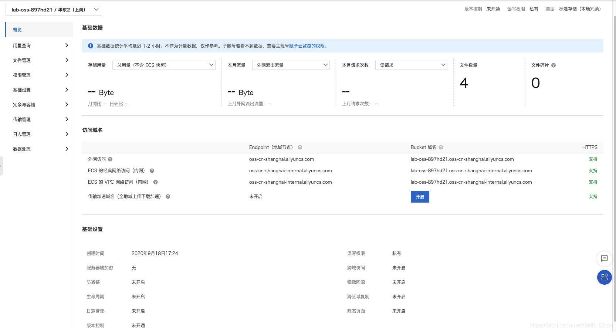Click 未开启 value for 跨区域复制
616x332 pixels.
(399, 297)
